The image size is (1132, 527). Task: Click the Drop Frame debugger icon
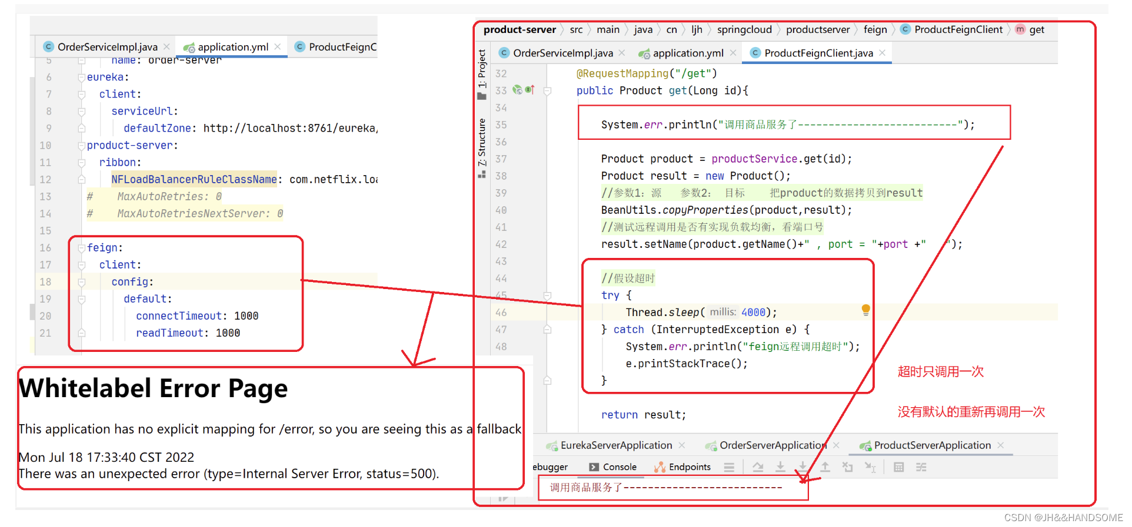pos(848,467)
